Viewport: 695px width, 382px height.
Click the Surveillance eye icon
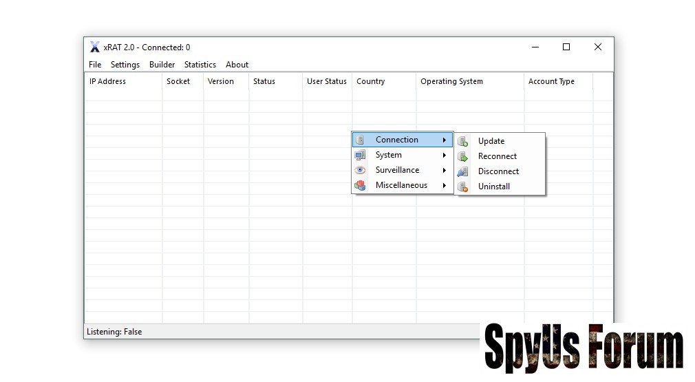click(360, 170)
